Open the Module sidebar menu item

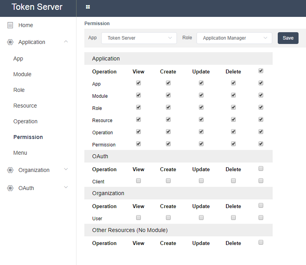[22, 74]
